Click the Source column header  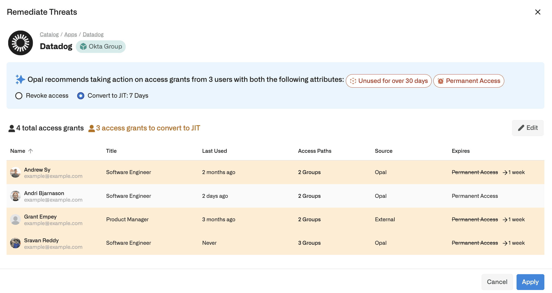point(383,151)
